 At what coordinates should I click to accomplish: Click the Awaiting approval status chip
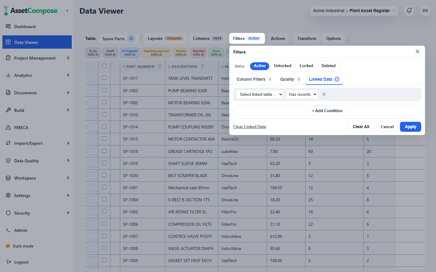(157, 53)
